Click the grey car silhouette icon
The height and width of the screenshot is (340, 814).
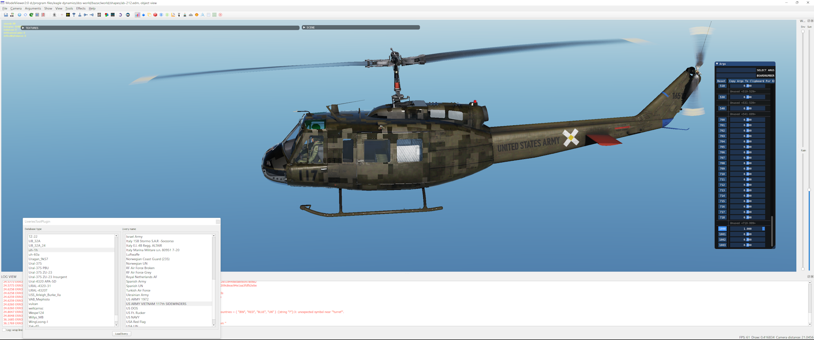(x=191, y=15)
